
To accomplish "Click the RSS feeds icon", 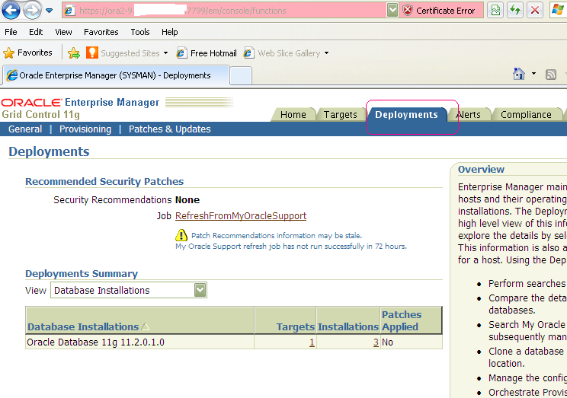I will pyautogui.click(x=551, y=75).
